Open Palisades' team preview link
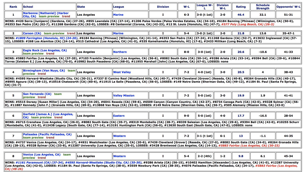 tap(33, 138)
